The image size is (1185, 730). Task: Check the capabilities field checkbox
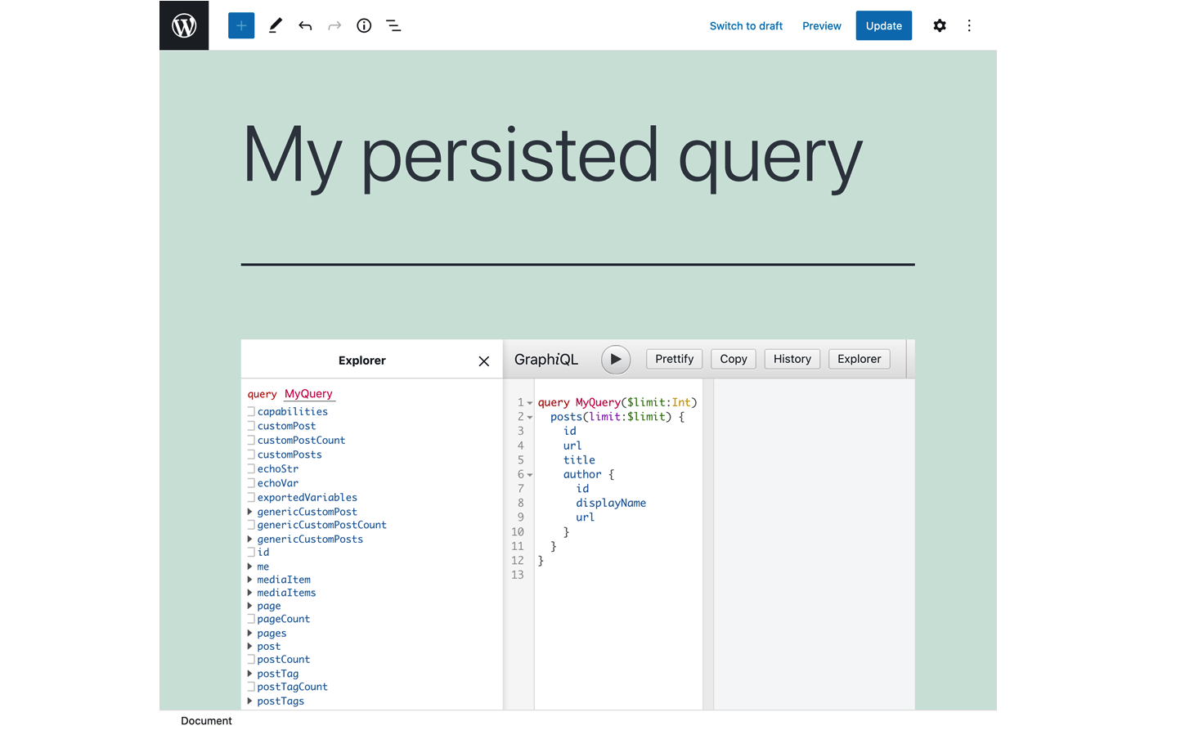click(250, 411)
